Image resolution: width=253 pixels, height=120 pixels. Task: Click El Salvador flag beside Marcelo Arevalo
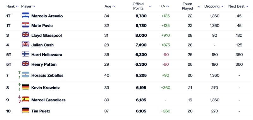tap(26, 15)
